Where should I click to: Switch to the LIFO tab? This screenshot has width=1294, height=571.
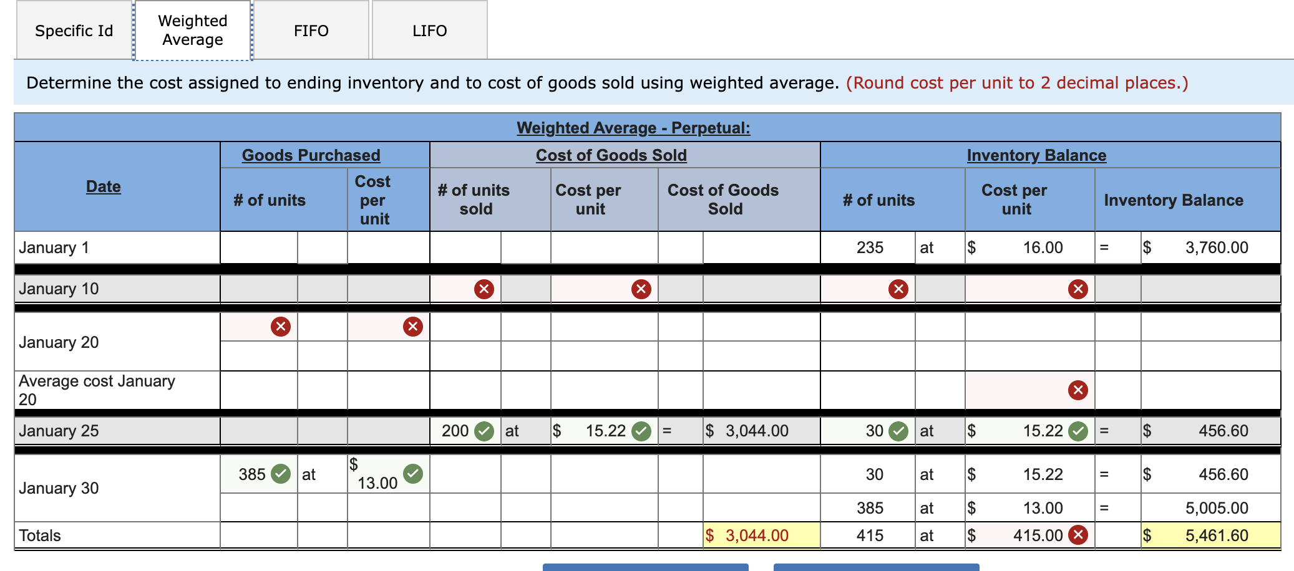coord(429,31)
